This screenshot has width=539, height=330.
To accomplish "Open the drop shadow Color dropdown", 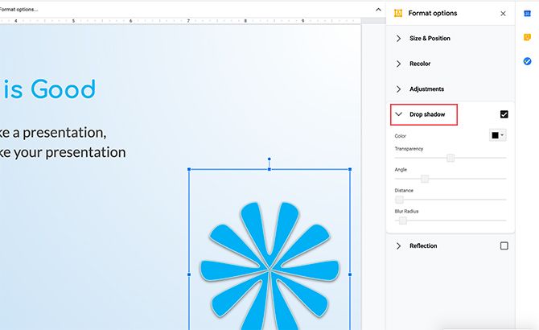I will (498, 135).
